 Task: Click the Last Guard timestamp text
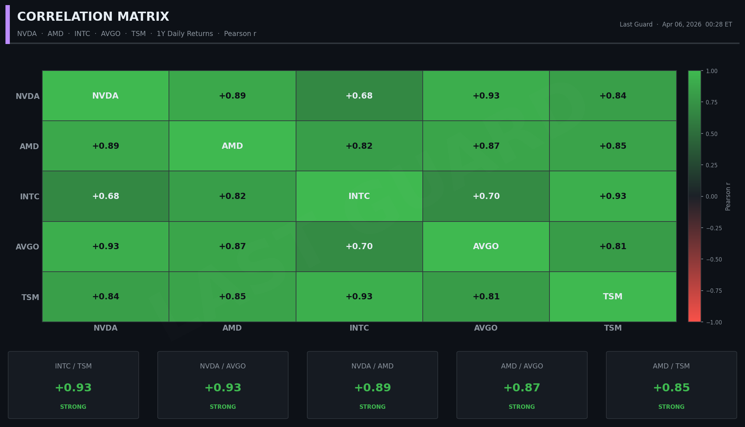(675, 24)
